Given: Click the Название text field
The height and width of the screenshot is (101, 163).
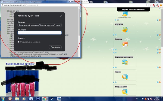Looking at the screenshot, I should pyautogui.click(x=40, y=25).
